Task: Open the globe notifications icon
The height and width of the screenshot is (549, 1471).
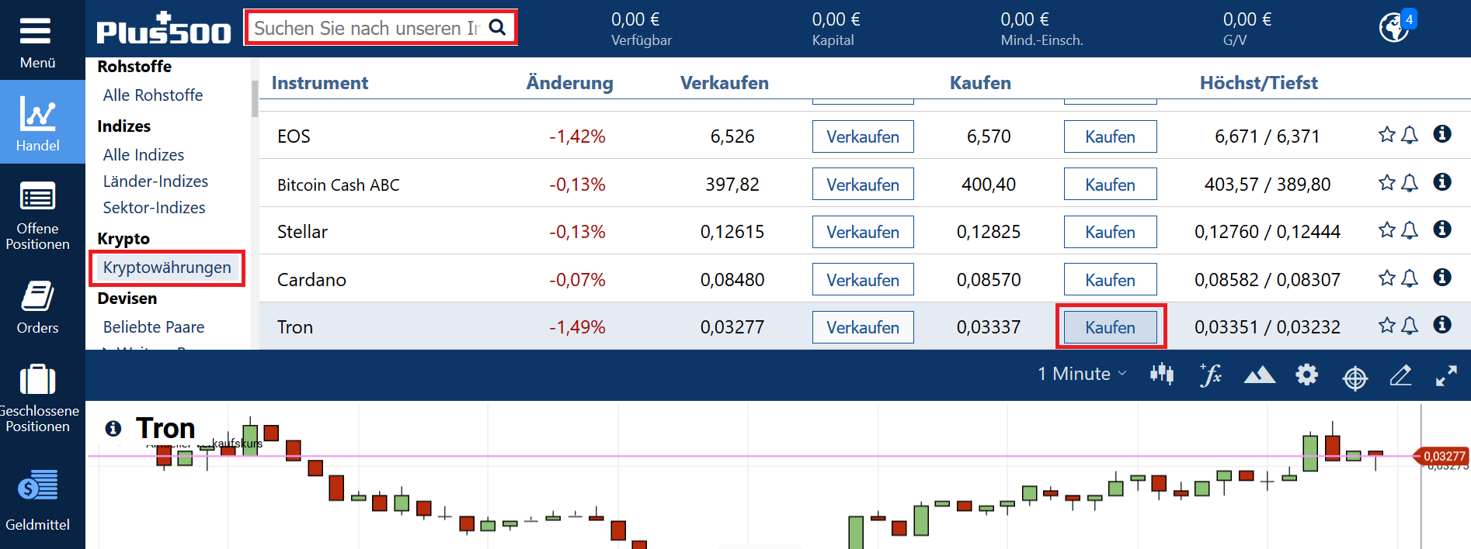Action: pyautogui.click(x=1395, y=27)
